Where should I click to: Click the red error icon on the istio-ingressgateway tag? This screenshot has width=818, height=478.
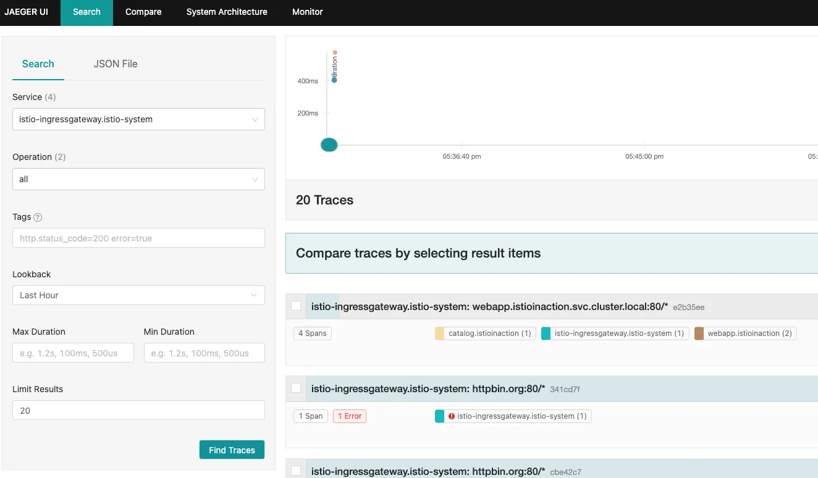452,416
